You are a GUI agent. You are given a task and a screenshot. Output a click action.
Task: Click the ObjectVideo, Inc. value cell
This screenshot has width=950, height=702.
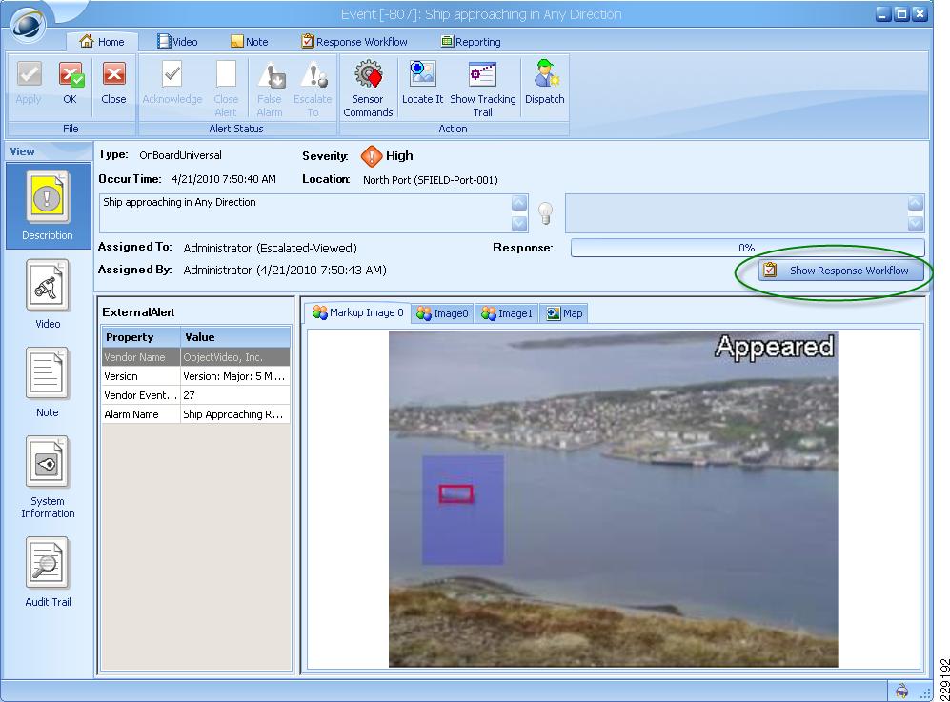[235, 357]
